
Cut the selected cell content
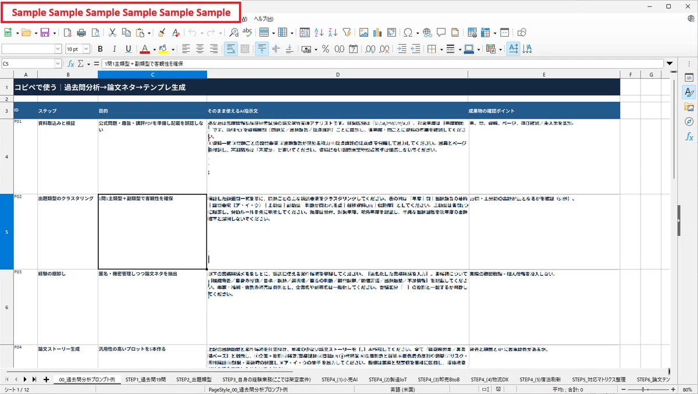point(112,33)
